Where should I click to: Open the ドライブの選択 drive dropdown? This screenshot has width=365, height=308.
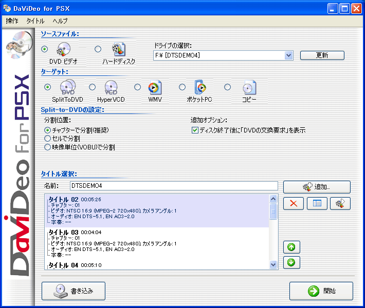click(288, 55)
